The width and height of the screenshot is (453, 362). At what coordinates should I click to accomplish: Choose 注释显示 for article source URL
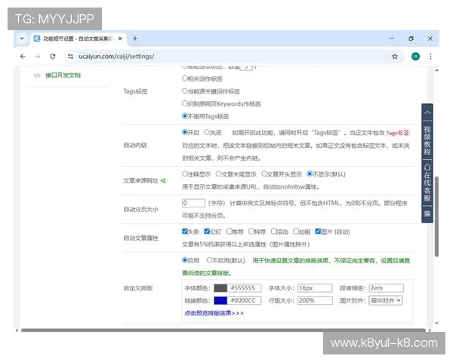click(x=185, y=173)
